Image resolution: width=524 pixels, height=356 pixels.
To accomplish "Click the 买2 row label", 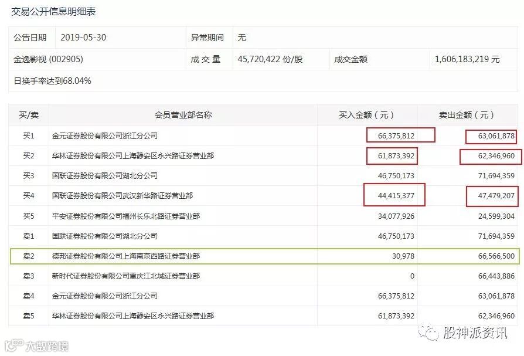I will tap(29, 156).
